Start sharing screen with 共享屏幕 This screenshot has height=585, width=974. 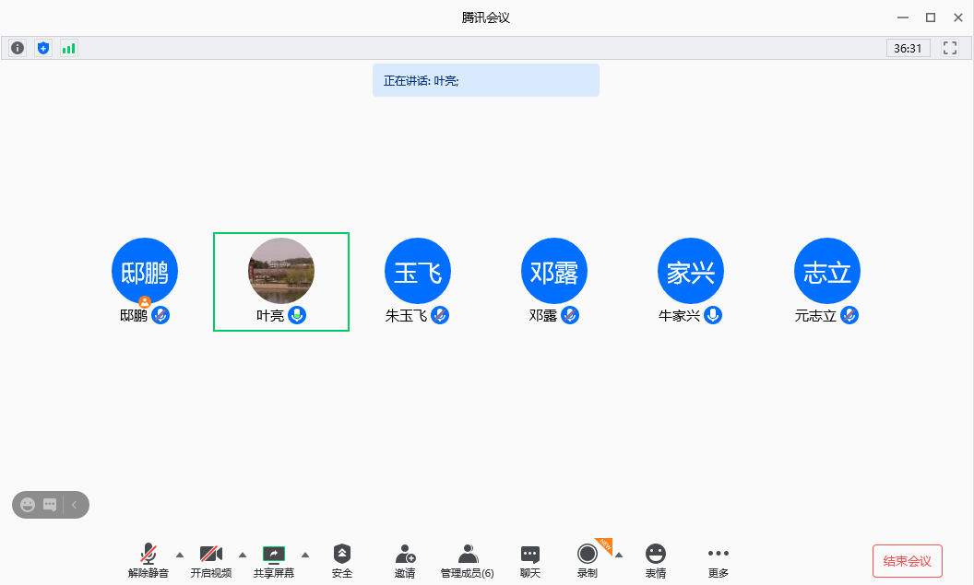274,560
